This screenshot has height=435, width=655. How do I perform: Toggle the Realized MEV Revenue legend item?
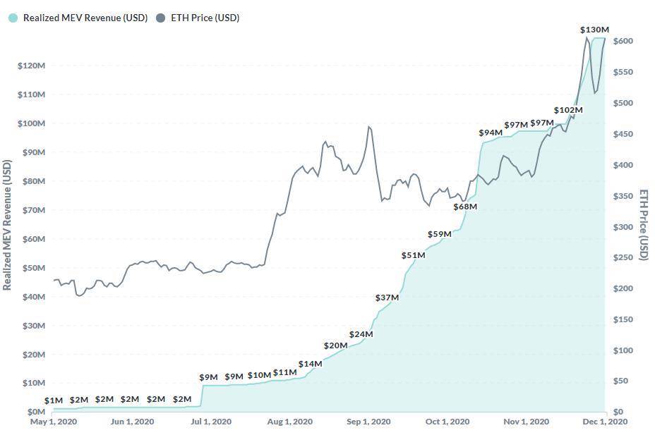point(85,18)
